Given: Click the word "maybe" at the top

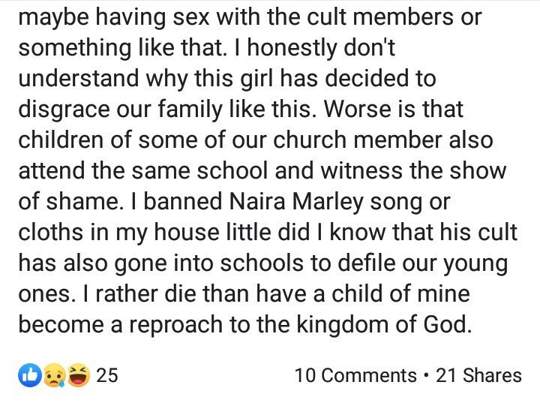Looking at the screenshot, I should click(x=54, y=18).
